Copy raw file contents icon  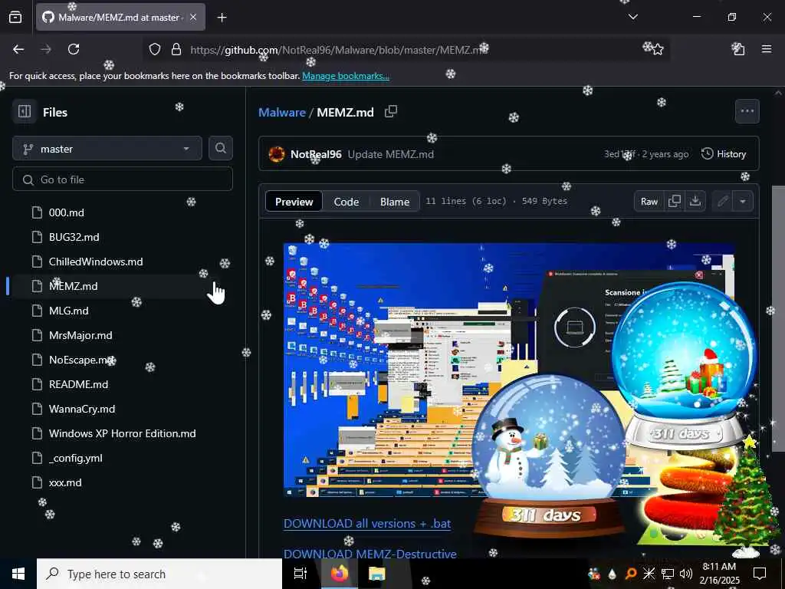(675, 202)
